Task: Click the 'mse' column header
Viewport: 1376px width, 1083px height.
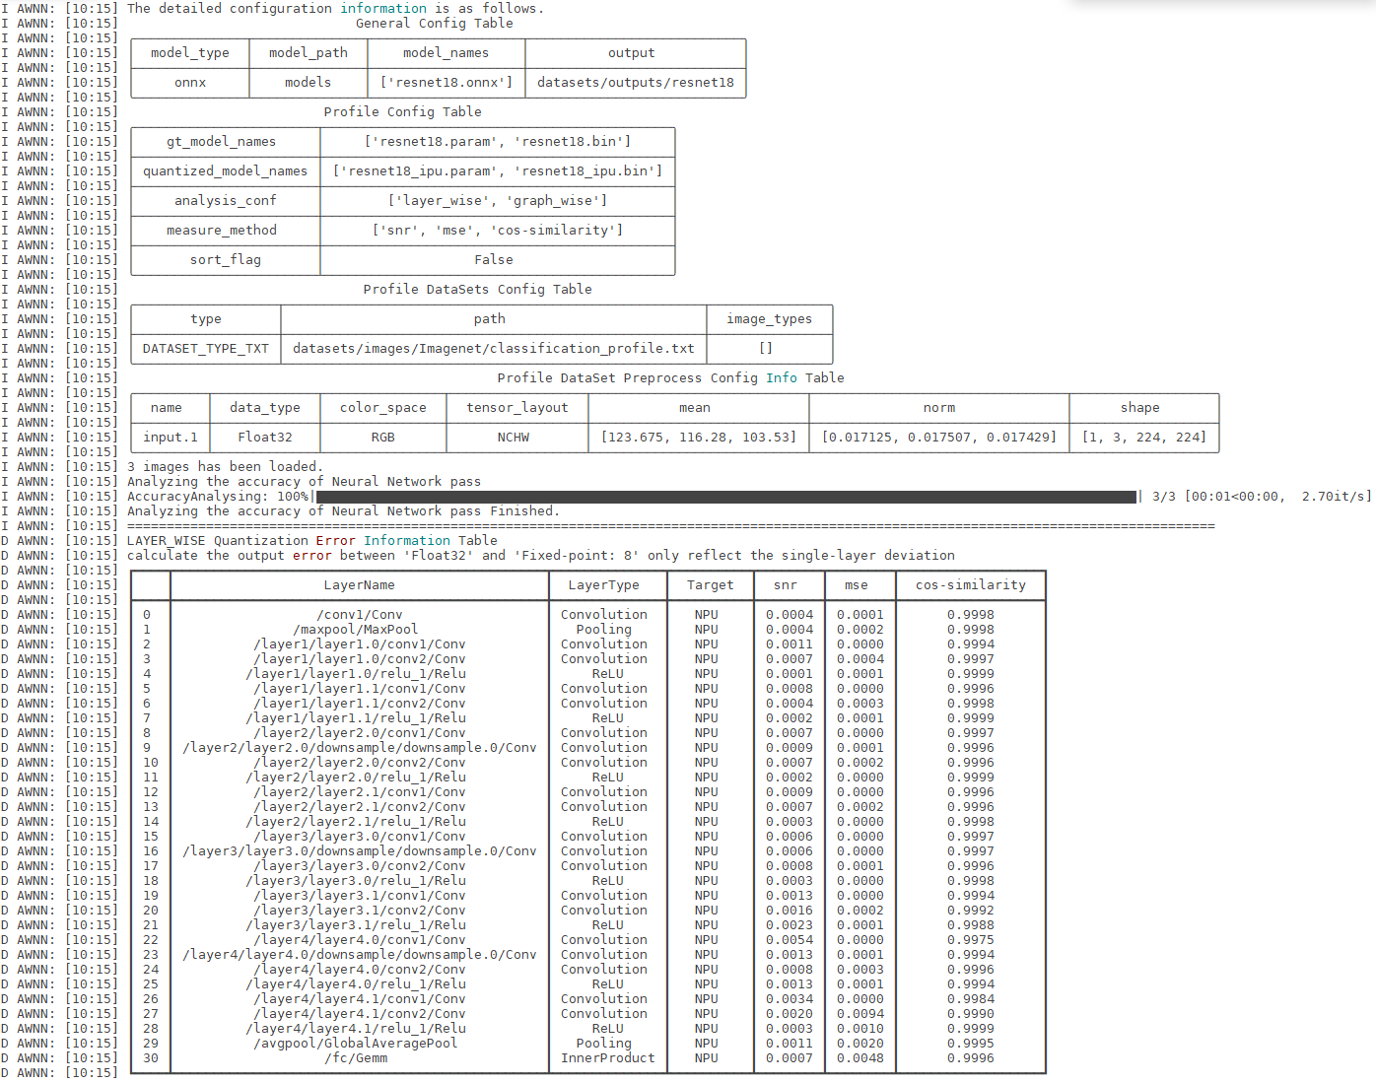Action: pyautogui.click(x=857, y=585)
